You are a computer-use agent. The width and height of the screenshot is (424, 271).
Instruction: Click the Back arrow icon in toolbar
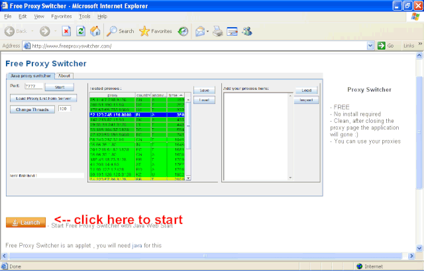coord(9,31)
